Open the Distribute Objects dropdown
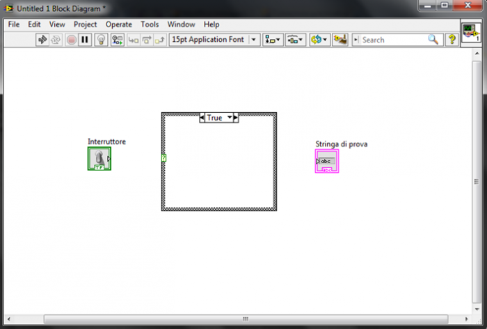This screenshot has width=487, height=329. 296,40
